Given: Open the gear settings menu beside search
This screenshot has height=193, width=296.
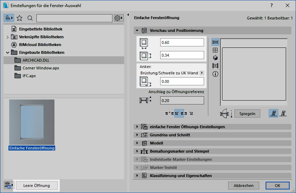Looking at the screenshot, I should tap(118, 18).
